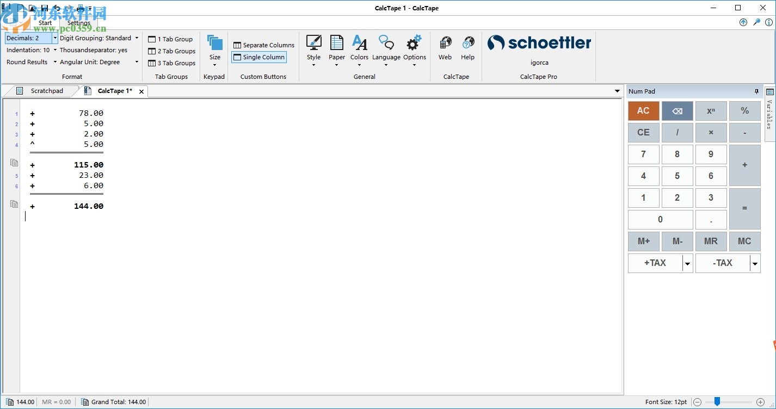Expand the Angular Unit: Degree dropdown
Image resolution: width=776 pixels, height=409 pixels.
click(x=136, y=61)
